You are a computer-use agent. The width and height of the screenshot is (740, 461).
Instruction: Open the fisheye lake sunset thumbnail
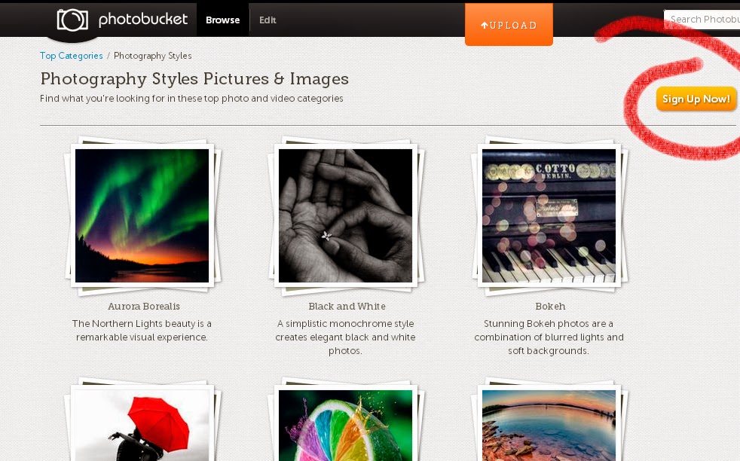pos(549,425)
